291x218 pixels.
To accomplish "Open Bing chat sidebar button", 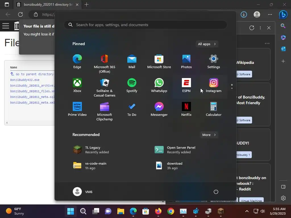I will (x=283, y=14).
